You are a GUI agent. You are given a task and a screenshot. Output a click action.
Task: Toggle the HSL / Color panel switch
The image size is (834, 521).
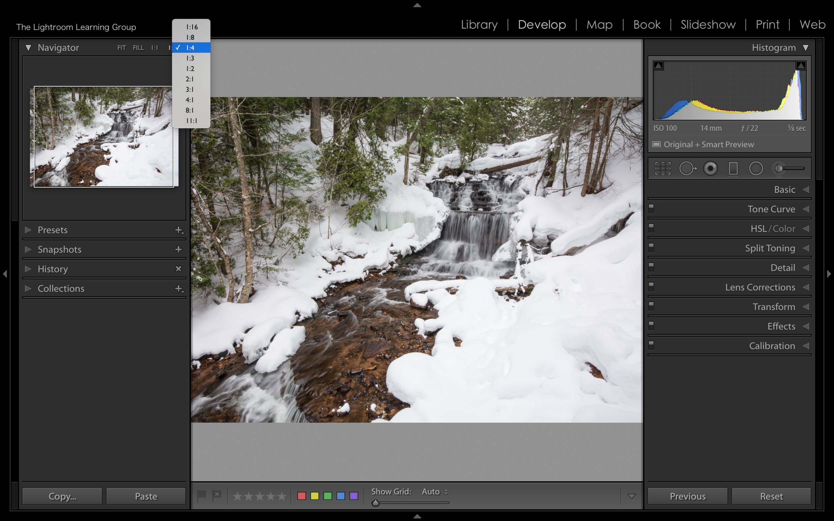pyautogui.click(x=651, y=228)
